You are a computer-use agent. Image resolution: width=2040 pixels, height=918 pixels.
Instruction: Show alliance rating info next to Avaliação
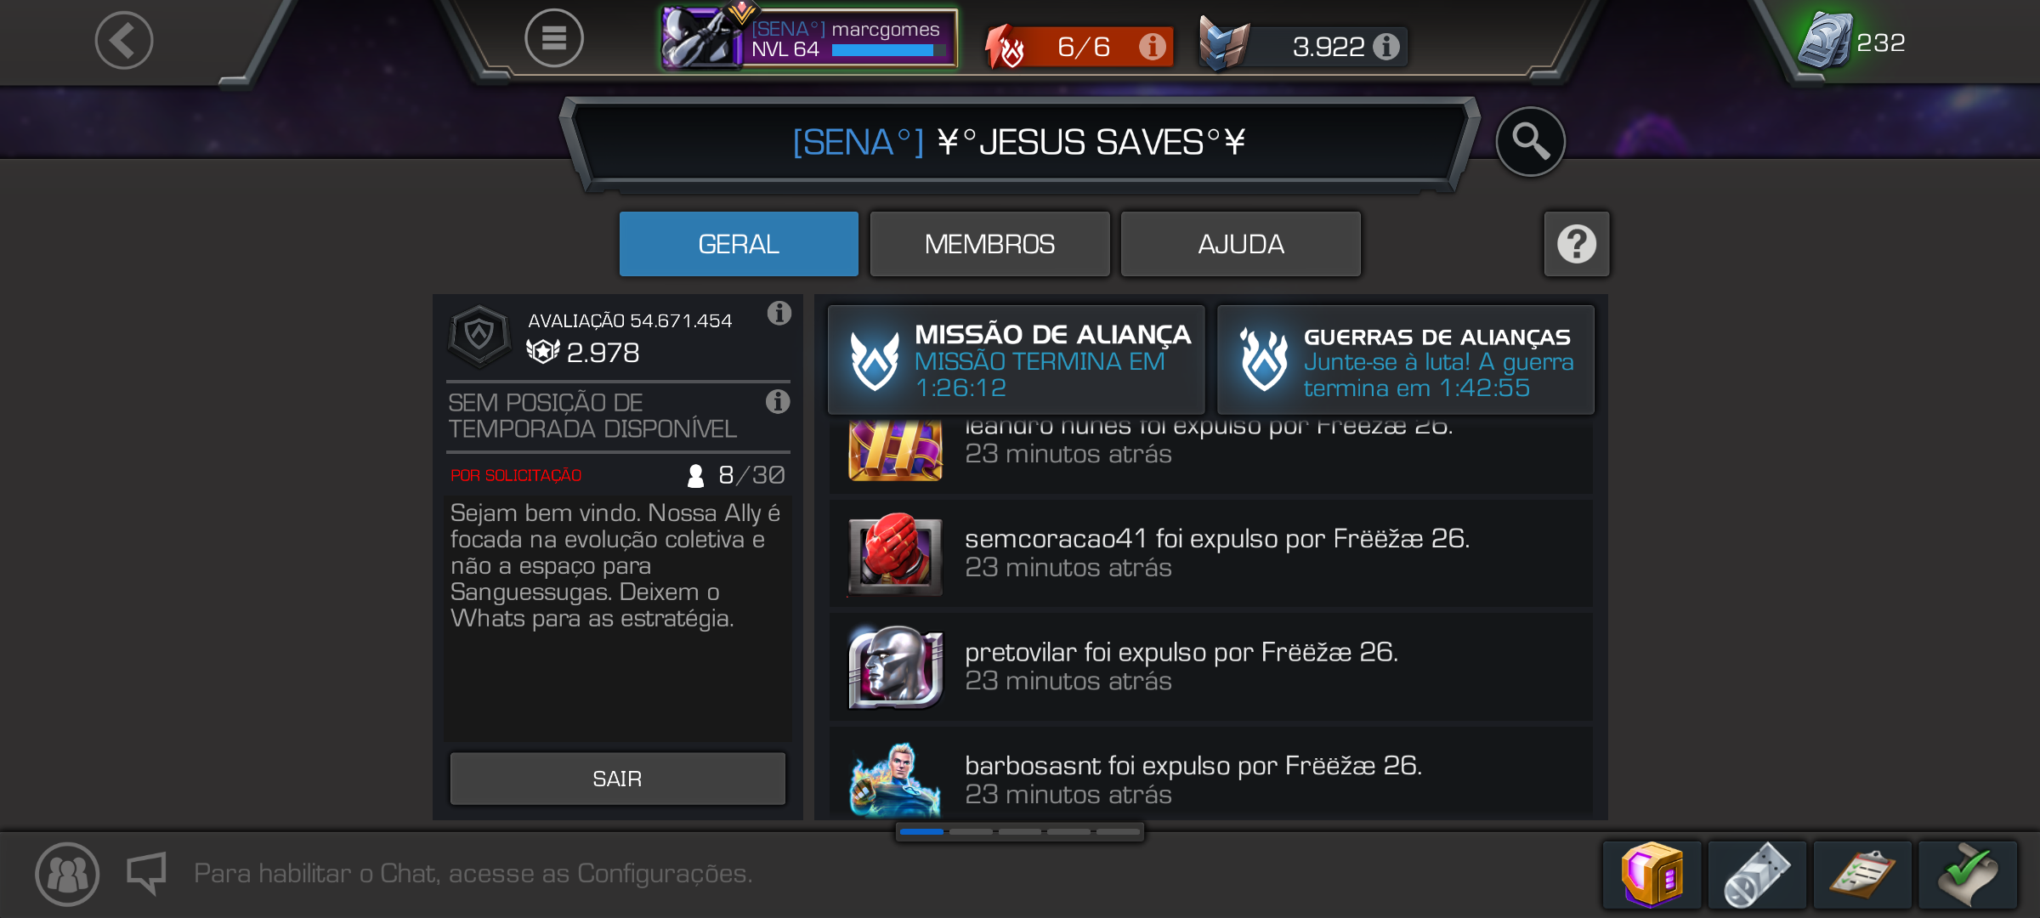779,314
